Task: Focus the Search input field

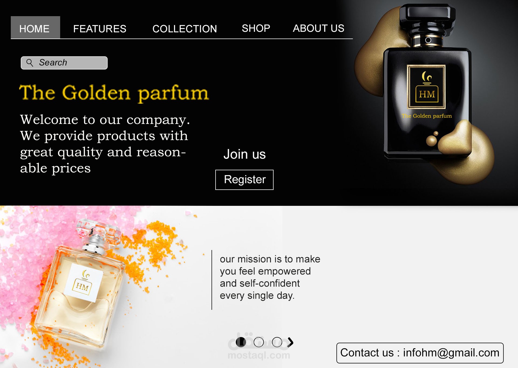Action: click(64, 63)
